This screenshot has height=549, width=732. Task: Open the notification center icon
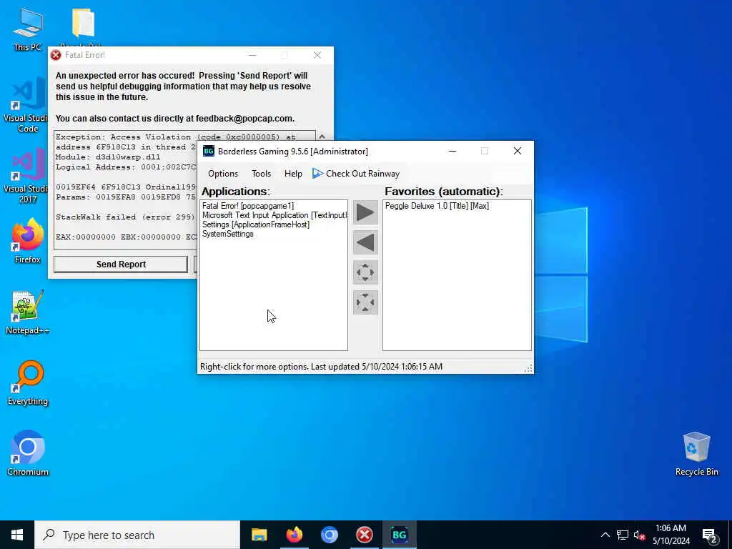(x=709, y=535)
